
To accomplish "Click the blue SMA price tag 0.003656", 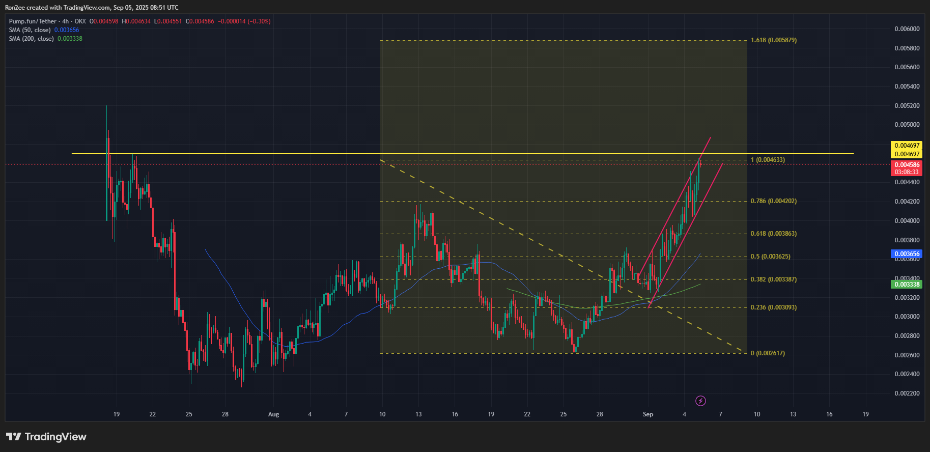I will tap(907, 254).
